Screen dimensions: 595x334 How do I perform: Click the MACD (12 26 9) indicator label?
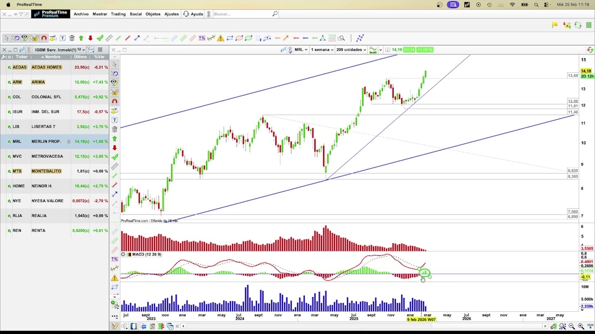point(146,254)
